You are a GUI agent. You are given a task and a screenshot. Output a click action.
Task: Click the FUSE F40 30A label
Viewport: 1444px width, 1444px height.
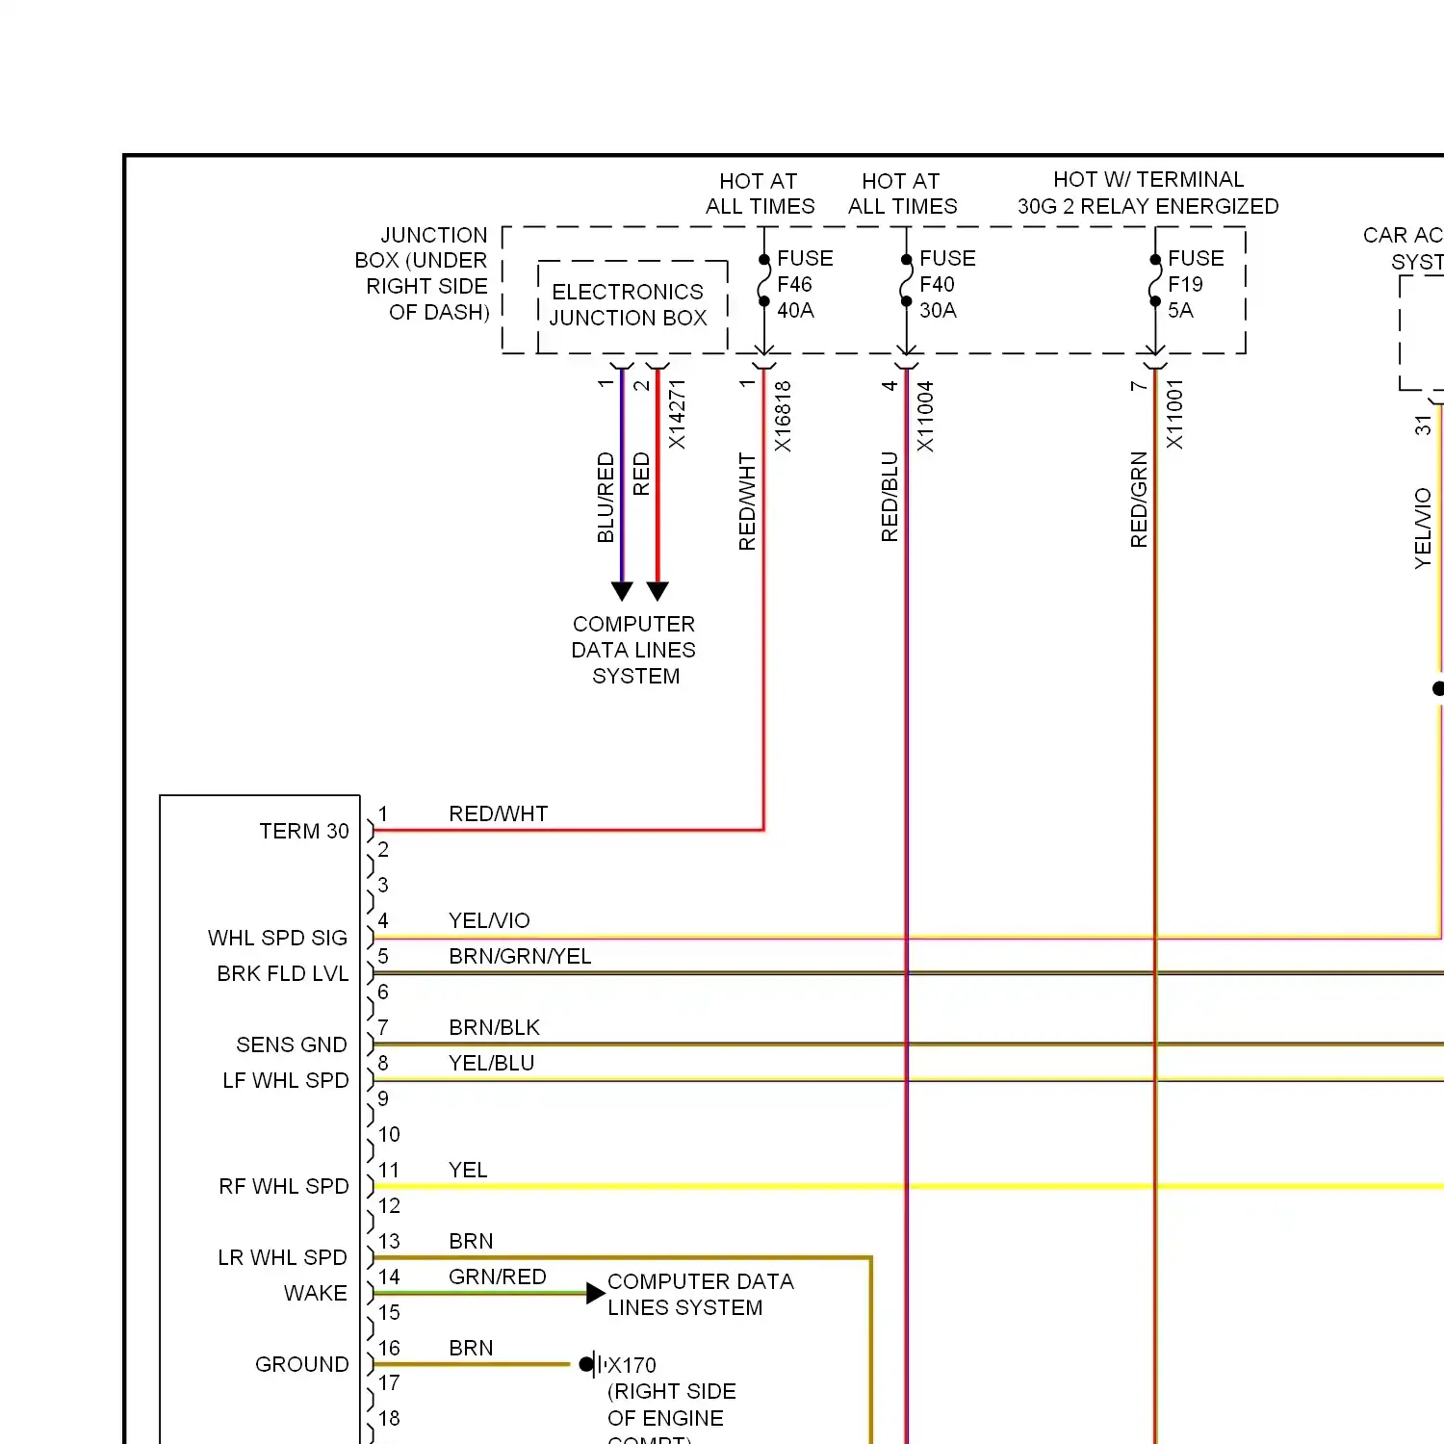947,285
